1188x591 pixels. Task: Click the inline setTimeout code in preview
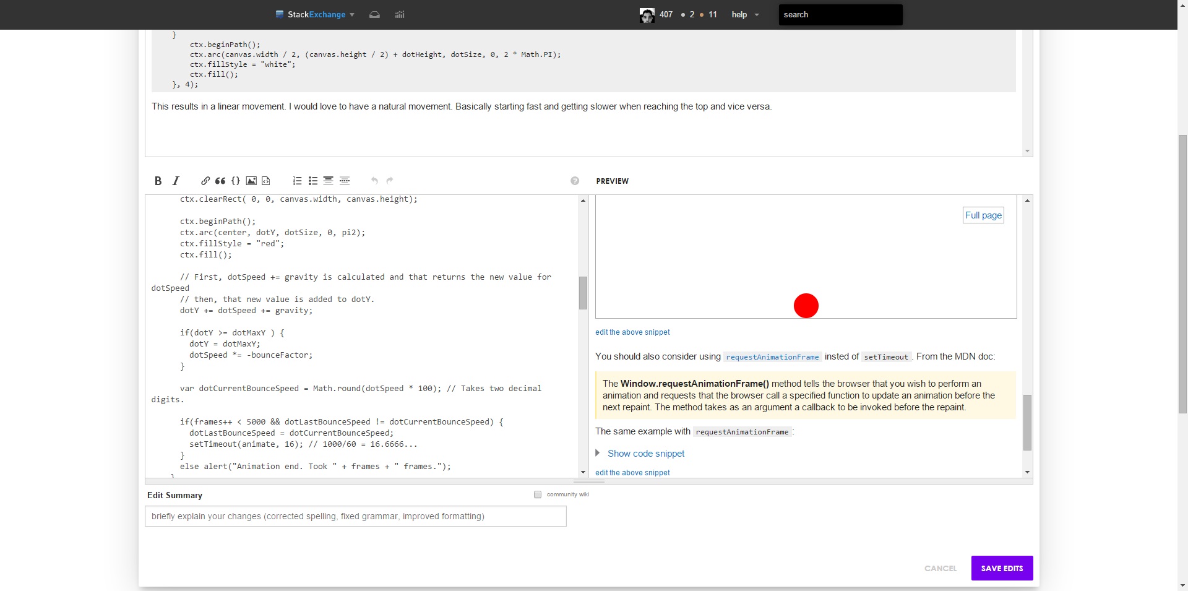click(x=886, y=357)
